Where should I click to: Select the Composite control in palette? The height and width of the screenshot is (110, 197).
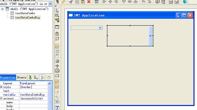57,52
